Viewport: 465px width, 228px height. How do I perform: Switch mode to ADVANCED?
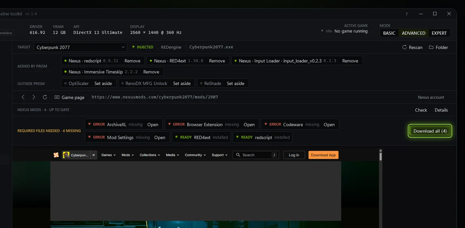[x=413, y=33]
